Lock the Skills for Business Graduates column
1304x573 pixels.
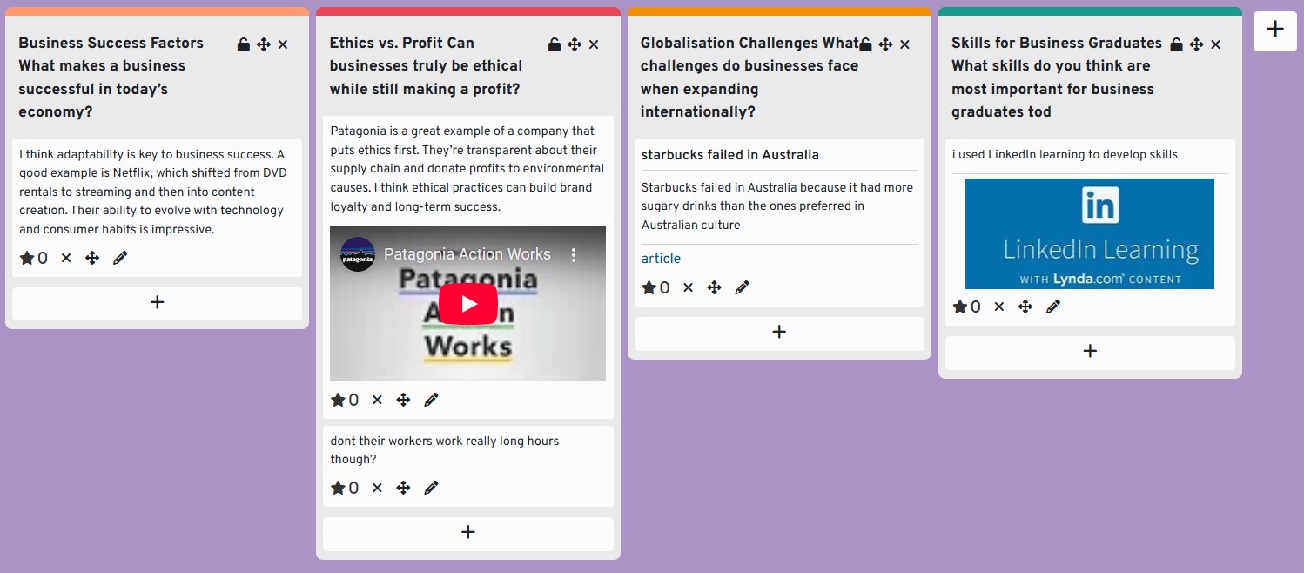point(1177,44)
